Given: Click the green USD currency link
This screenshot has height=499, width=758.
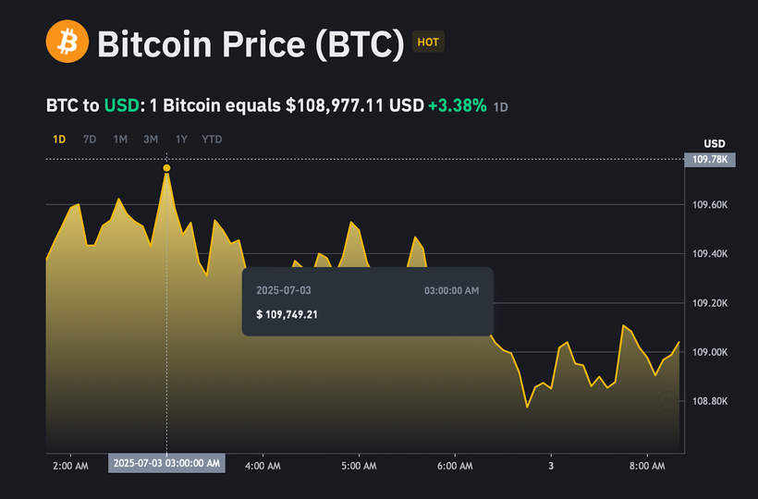Looking at the screenshot, I should tap(122, 105).
